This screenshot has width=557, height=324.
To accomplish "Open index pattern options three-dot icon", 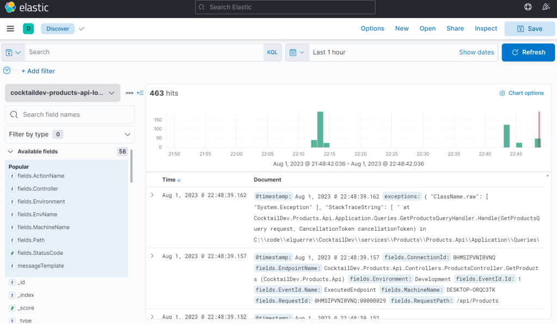I will coord(130,93).
